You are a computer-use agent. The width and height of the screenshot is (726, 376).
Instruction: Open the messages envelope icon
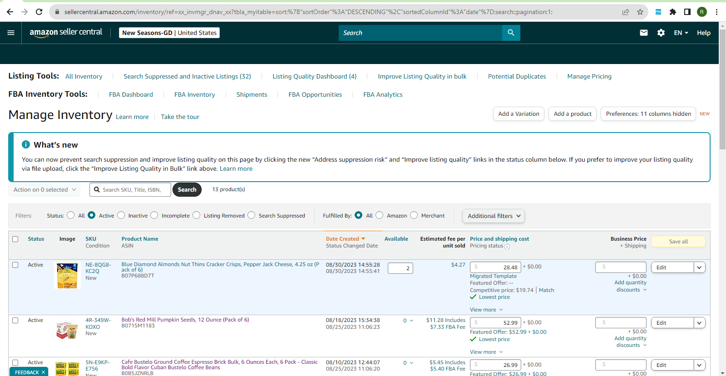(644, 33)
